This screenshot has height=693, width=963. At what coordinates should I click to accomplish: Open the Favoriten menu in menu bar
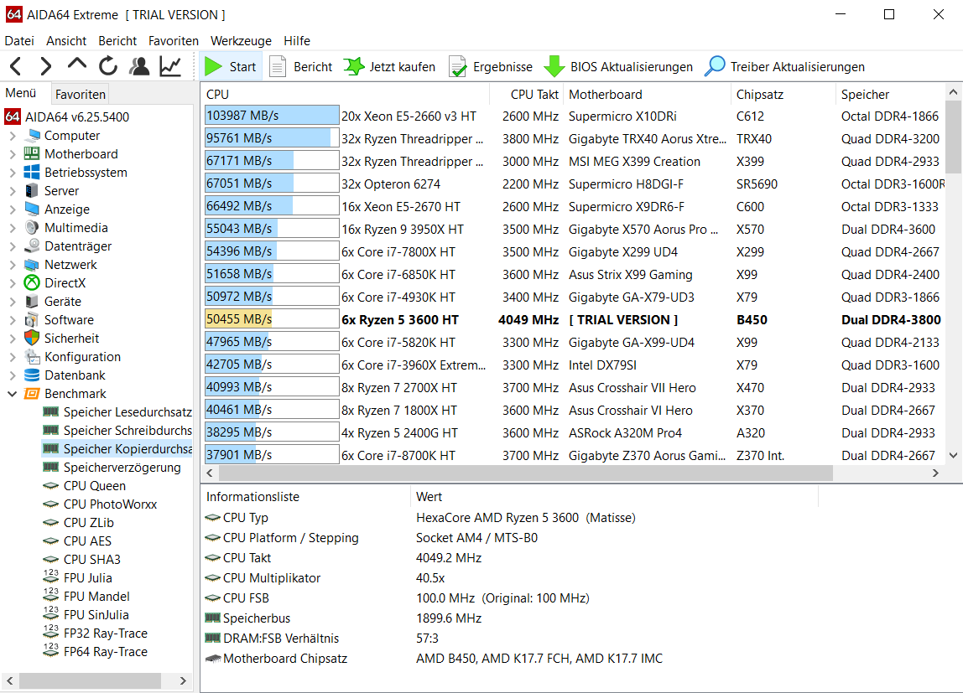click(173, 40)
